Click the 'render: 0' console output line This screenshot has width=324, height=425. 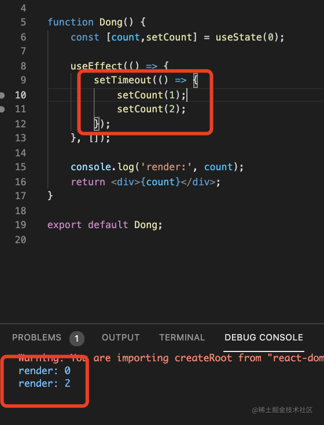click(45, 371)
